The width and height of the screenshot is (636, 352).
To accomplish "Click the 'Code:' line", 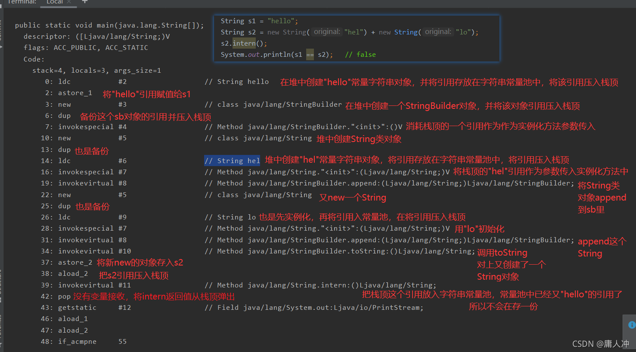I will [x=34, y=59].
